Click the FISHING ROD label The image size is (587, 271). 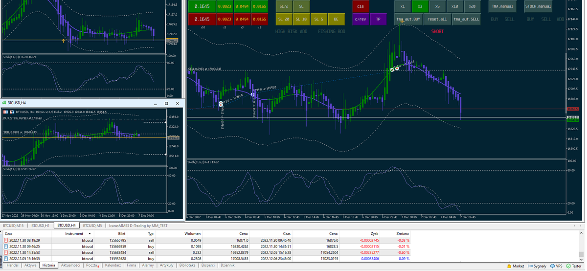tap(332, 31)
